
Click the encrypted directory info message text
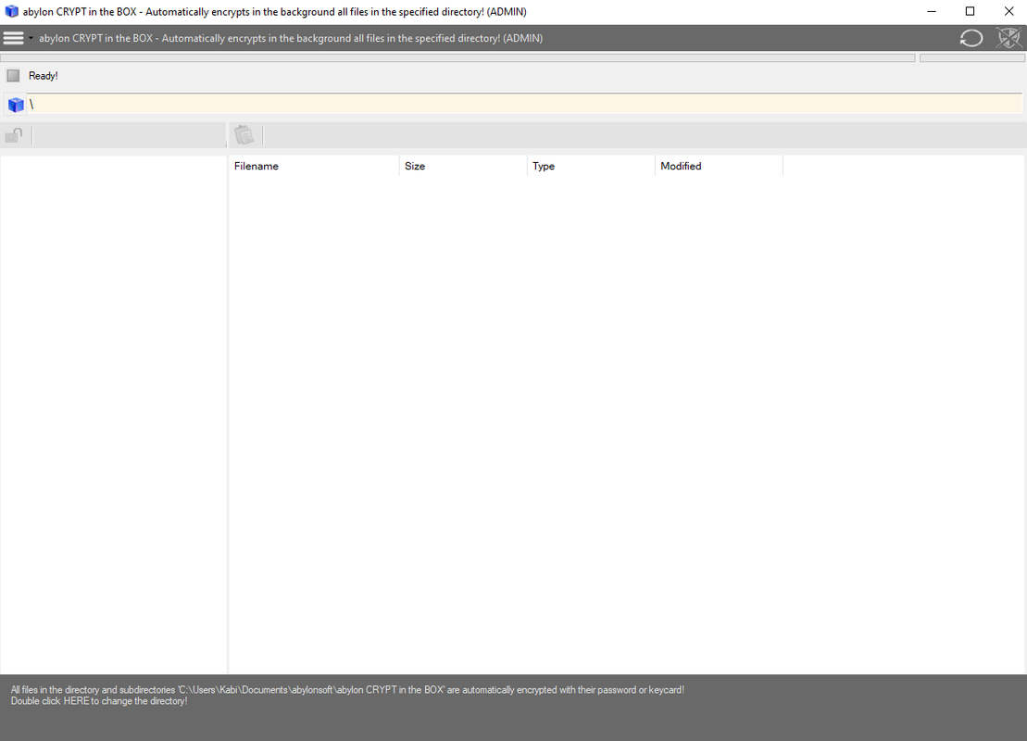[x=347, y=690]
